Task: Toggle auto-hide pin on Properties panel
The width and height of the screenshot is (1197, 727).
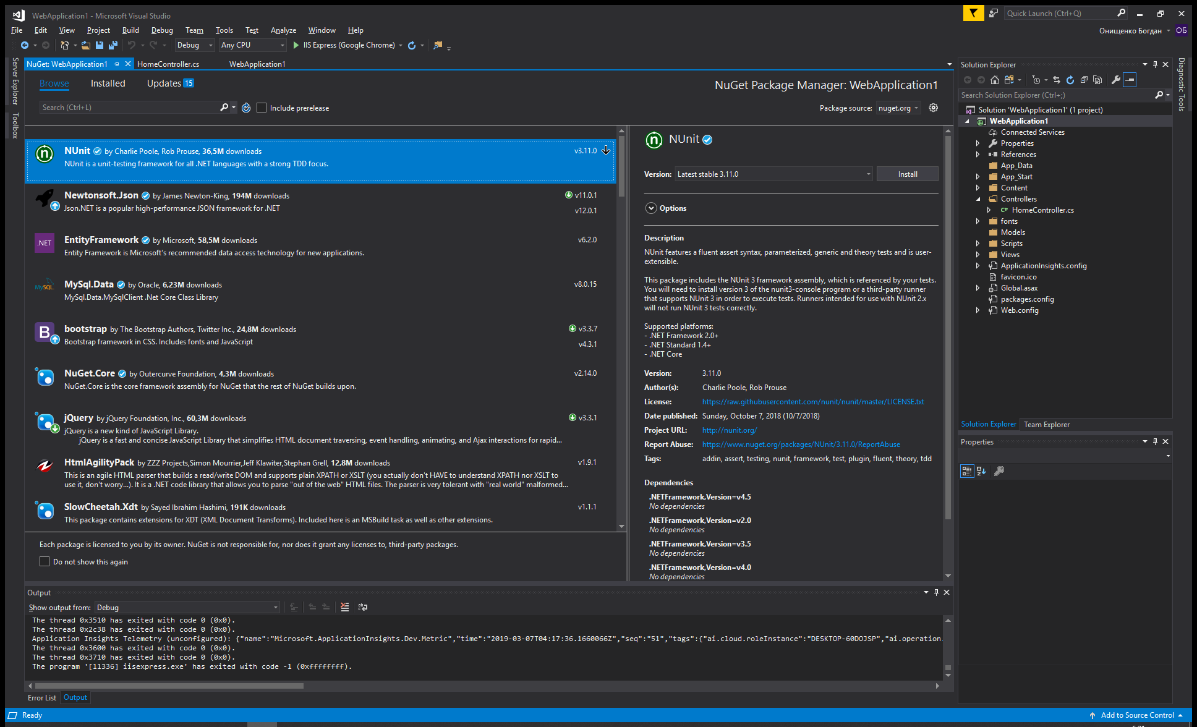Action: pos(1155,441)
